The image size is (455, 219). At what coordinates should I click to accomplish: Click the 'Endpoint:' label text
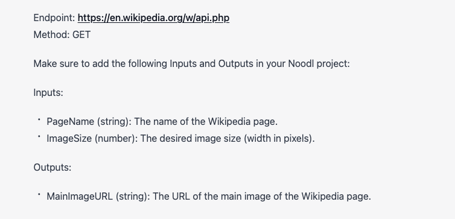(x=54, y=18)
